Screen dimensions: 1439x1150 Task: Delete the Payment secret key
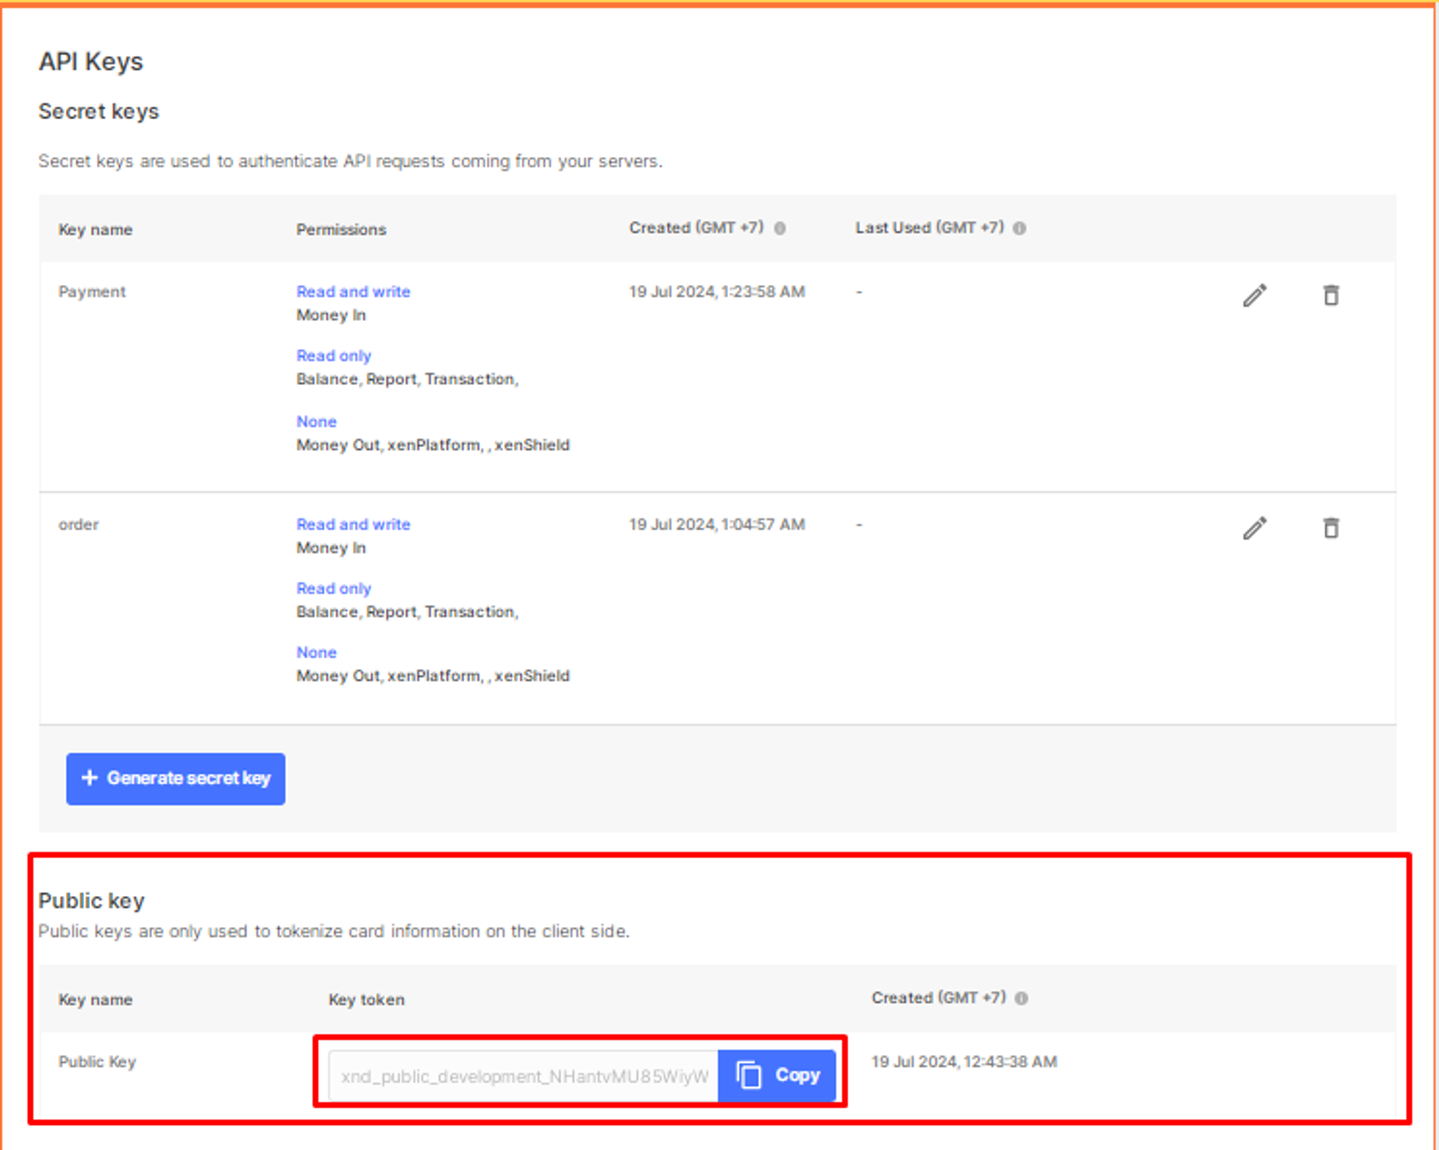tap(1331, 295)
